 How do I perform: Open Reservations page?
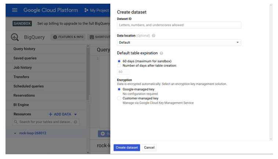(x=24, y=96)
